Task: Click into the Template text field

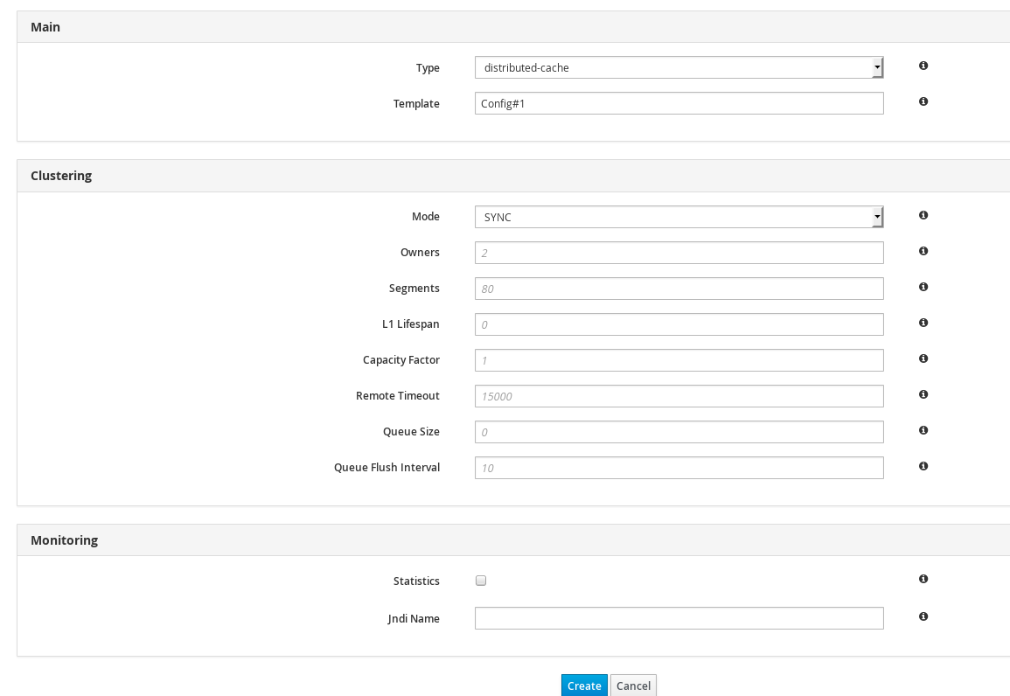Action: pyautogui.click(x=679, y=103)
